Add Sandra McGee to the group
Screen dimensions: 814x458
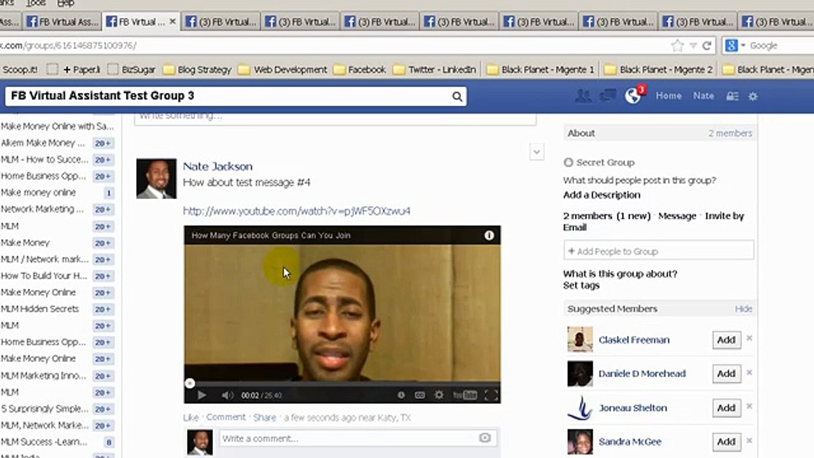tap(726, 441)
